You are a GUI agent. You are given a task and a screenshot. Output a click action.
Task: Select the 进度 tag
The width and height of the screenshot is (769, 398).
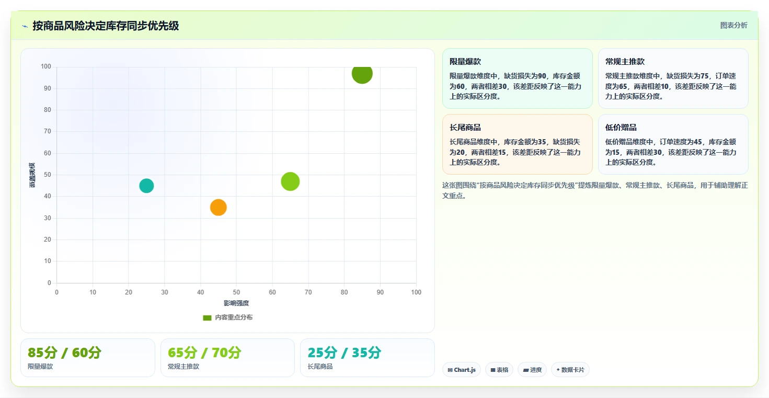click(532, 370)
